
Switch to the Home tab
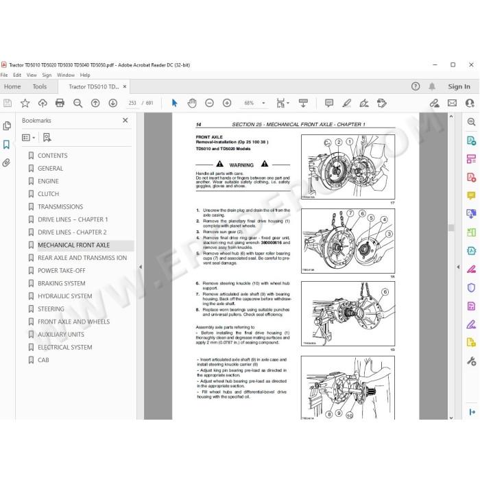coord(12,86)
